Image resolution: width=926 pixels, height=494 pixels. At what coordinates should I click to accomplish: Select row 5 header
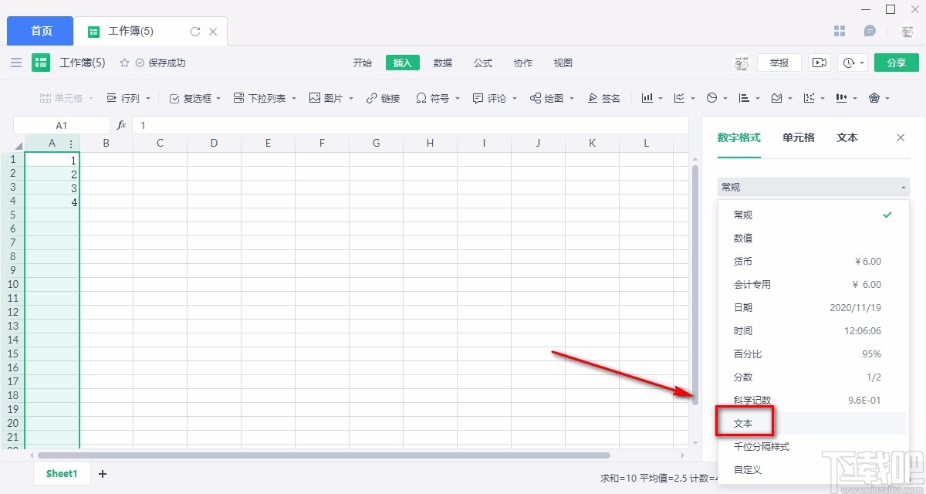point(12,215)
